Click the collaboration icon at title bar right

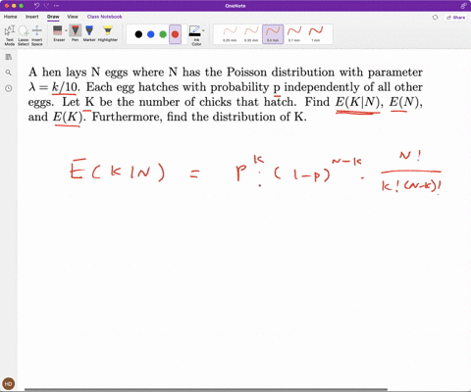coord(463,6)
